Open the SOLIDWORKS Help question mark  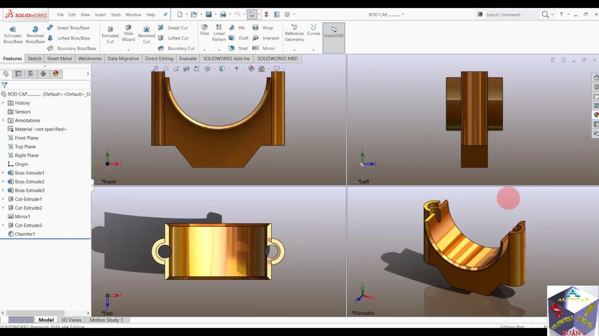pyautogui.click(x=561, y=14)
